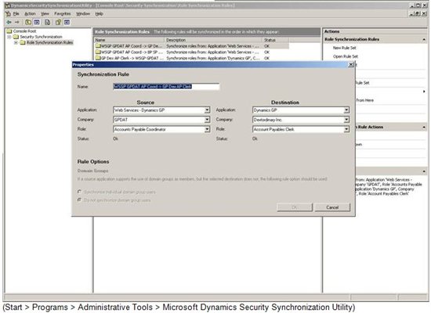
Task: Click the Forward arrow toolbar icon
Action: click(x=17, y=22)
